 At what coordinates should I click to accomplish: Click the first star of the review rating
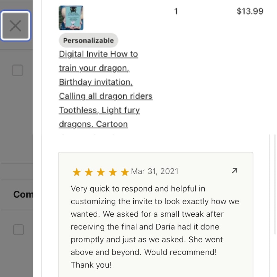click(76, 172)
